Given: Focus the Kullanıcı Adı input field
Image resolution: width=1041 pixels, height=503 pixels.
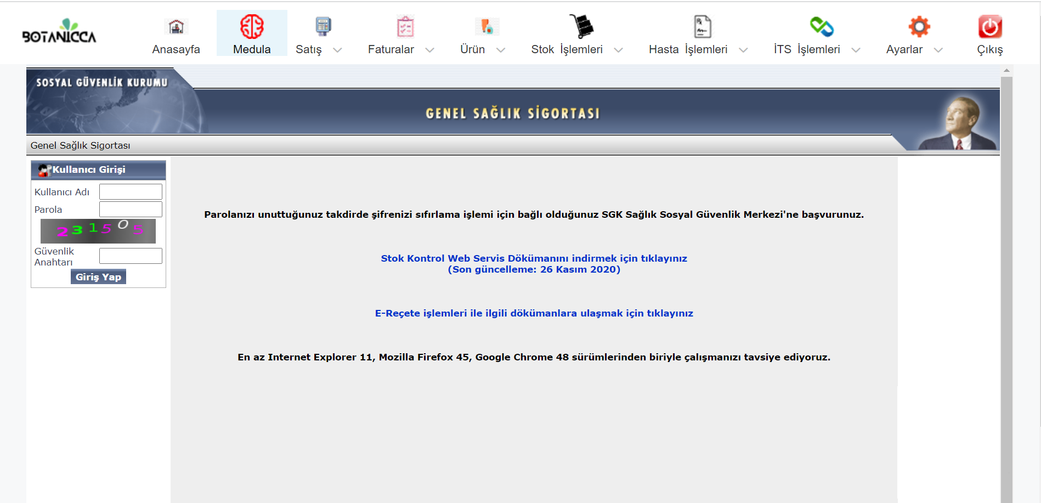Looking at the screenshot, I should (x=131, y=191).
